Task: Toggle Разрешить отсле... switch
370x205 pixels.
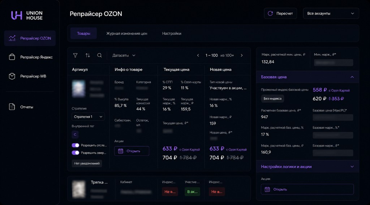Action: [x=76, y=145]
